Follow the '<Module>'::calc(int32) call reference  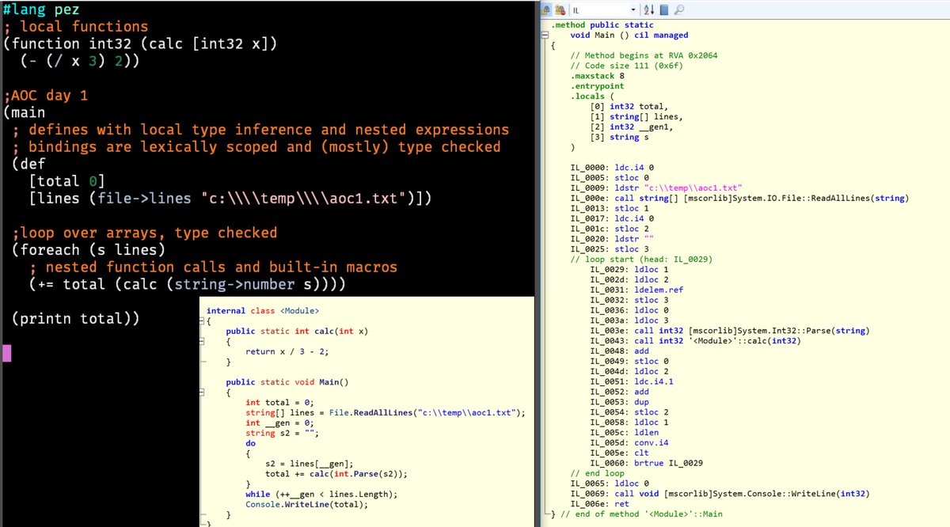(746, 341)
